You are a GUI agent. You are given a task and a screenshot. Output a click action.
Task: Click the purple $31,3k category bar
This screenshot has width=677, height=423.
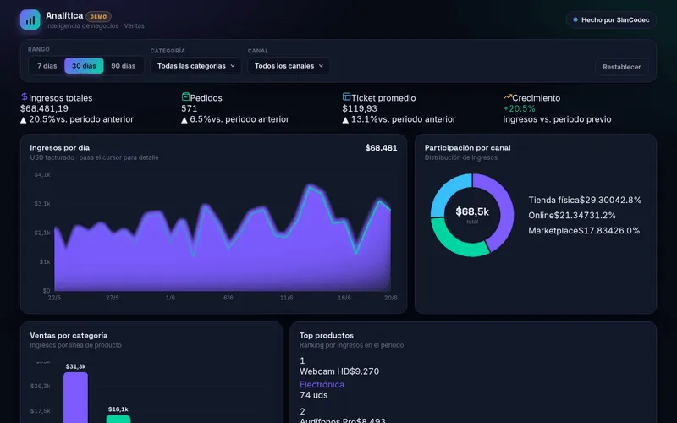click(75, 397)
